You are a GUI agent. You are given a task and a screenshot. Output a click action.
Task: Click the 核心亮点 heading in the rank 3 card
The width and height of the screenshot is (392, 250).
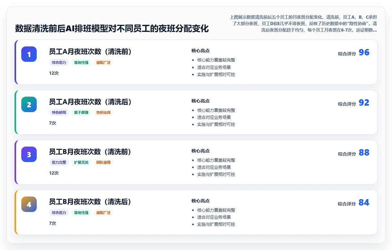(x=201, y=151)
